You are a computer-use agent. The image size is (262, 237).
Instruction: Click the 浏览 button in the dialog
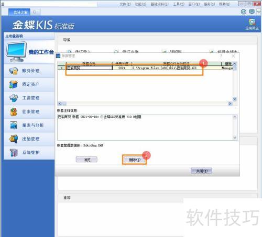tap(86, 160)
